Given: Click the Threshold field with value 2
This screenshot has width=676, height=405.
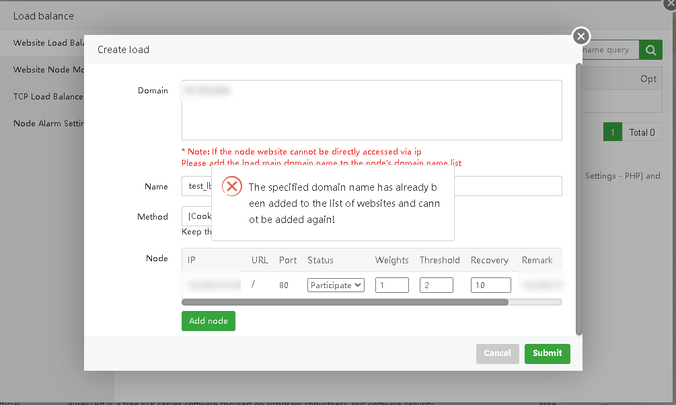Looking at the screenshot, I should pos(437,285).
